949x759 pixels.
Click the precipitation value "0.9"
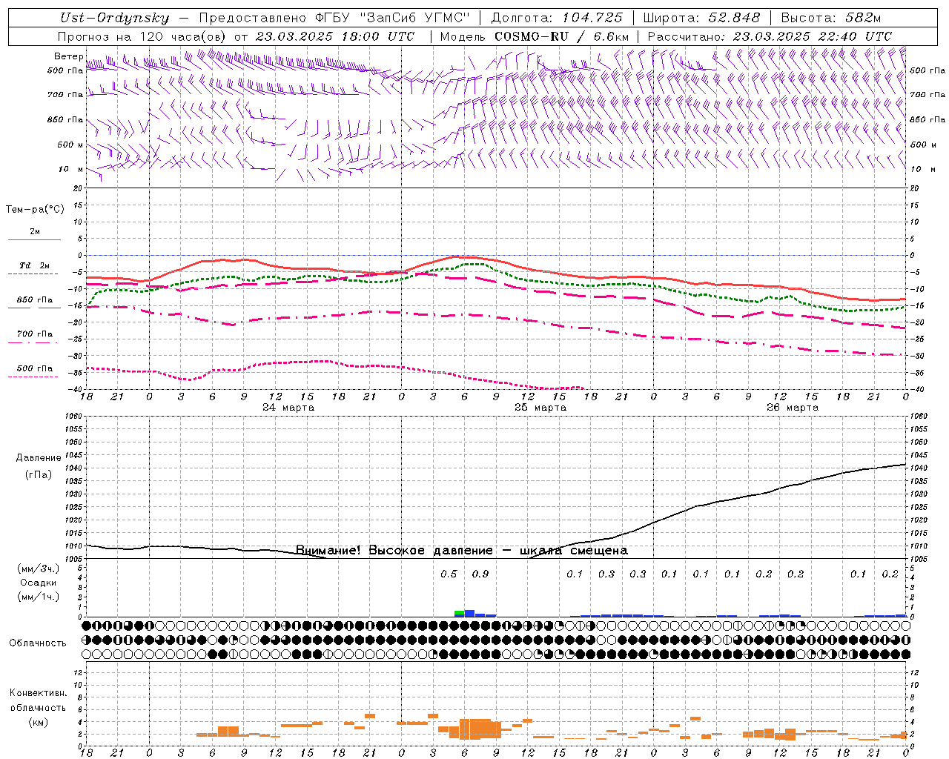(480, 574)
